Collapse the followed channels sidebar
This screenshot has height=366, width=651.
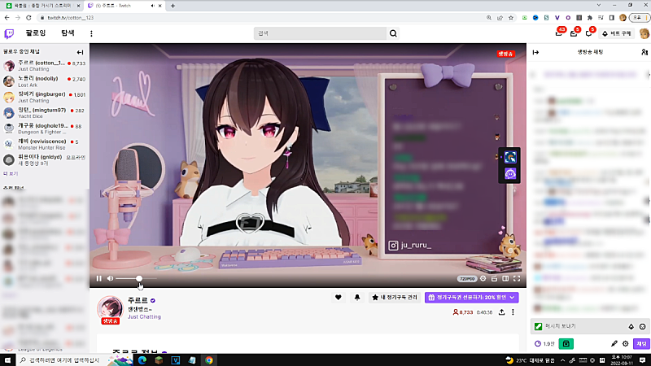pyautogui.click(x=80, y=52)
